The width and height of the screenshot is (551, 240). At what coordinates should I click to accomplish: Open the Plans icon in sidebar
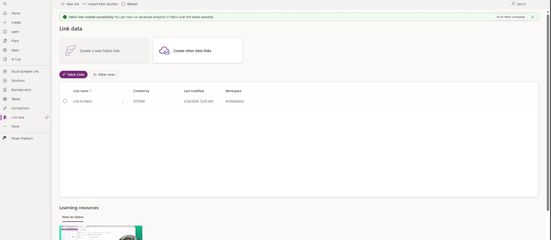tap(5, 41)
